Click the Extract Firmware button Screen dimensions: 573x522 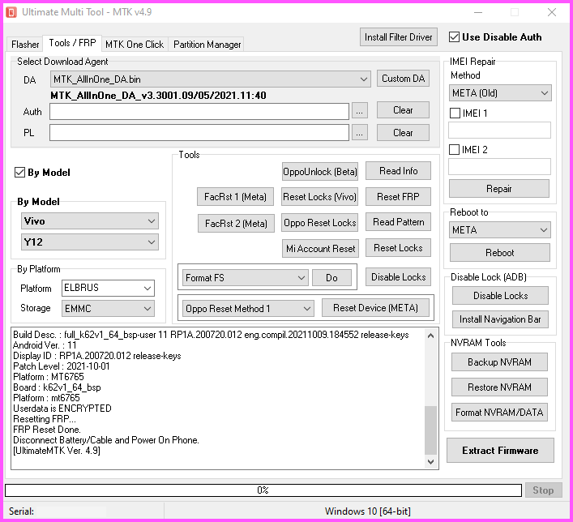(x=500, y=451)
